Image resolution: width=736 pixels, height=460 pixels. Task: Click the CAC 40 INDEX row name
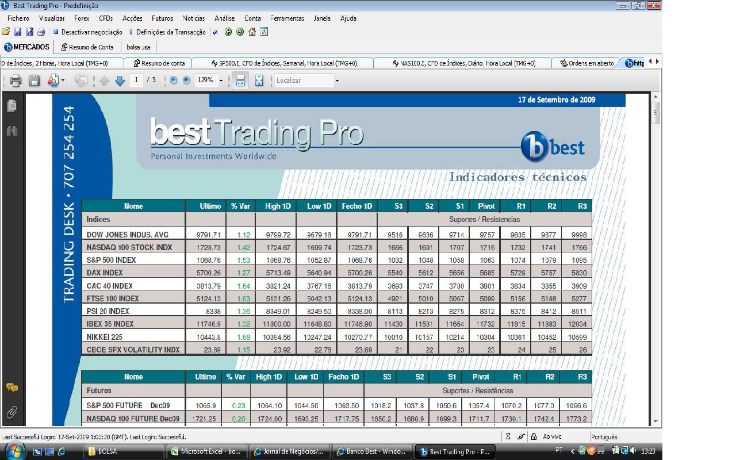pyautogui.click(x=110, y=286)
